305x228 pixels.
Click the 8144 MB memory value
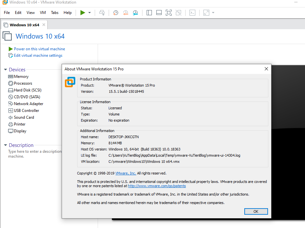(115, 143)
